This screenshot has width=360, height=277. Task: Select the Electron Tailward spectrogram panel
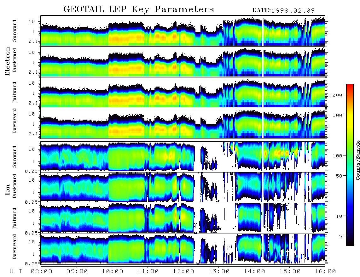point(183,93)
